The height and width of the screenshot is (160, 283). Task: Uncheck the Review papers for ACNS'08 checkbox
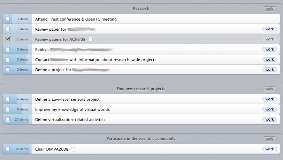[x=8, y=39]
